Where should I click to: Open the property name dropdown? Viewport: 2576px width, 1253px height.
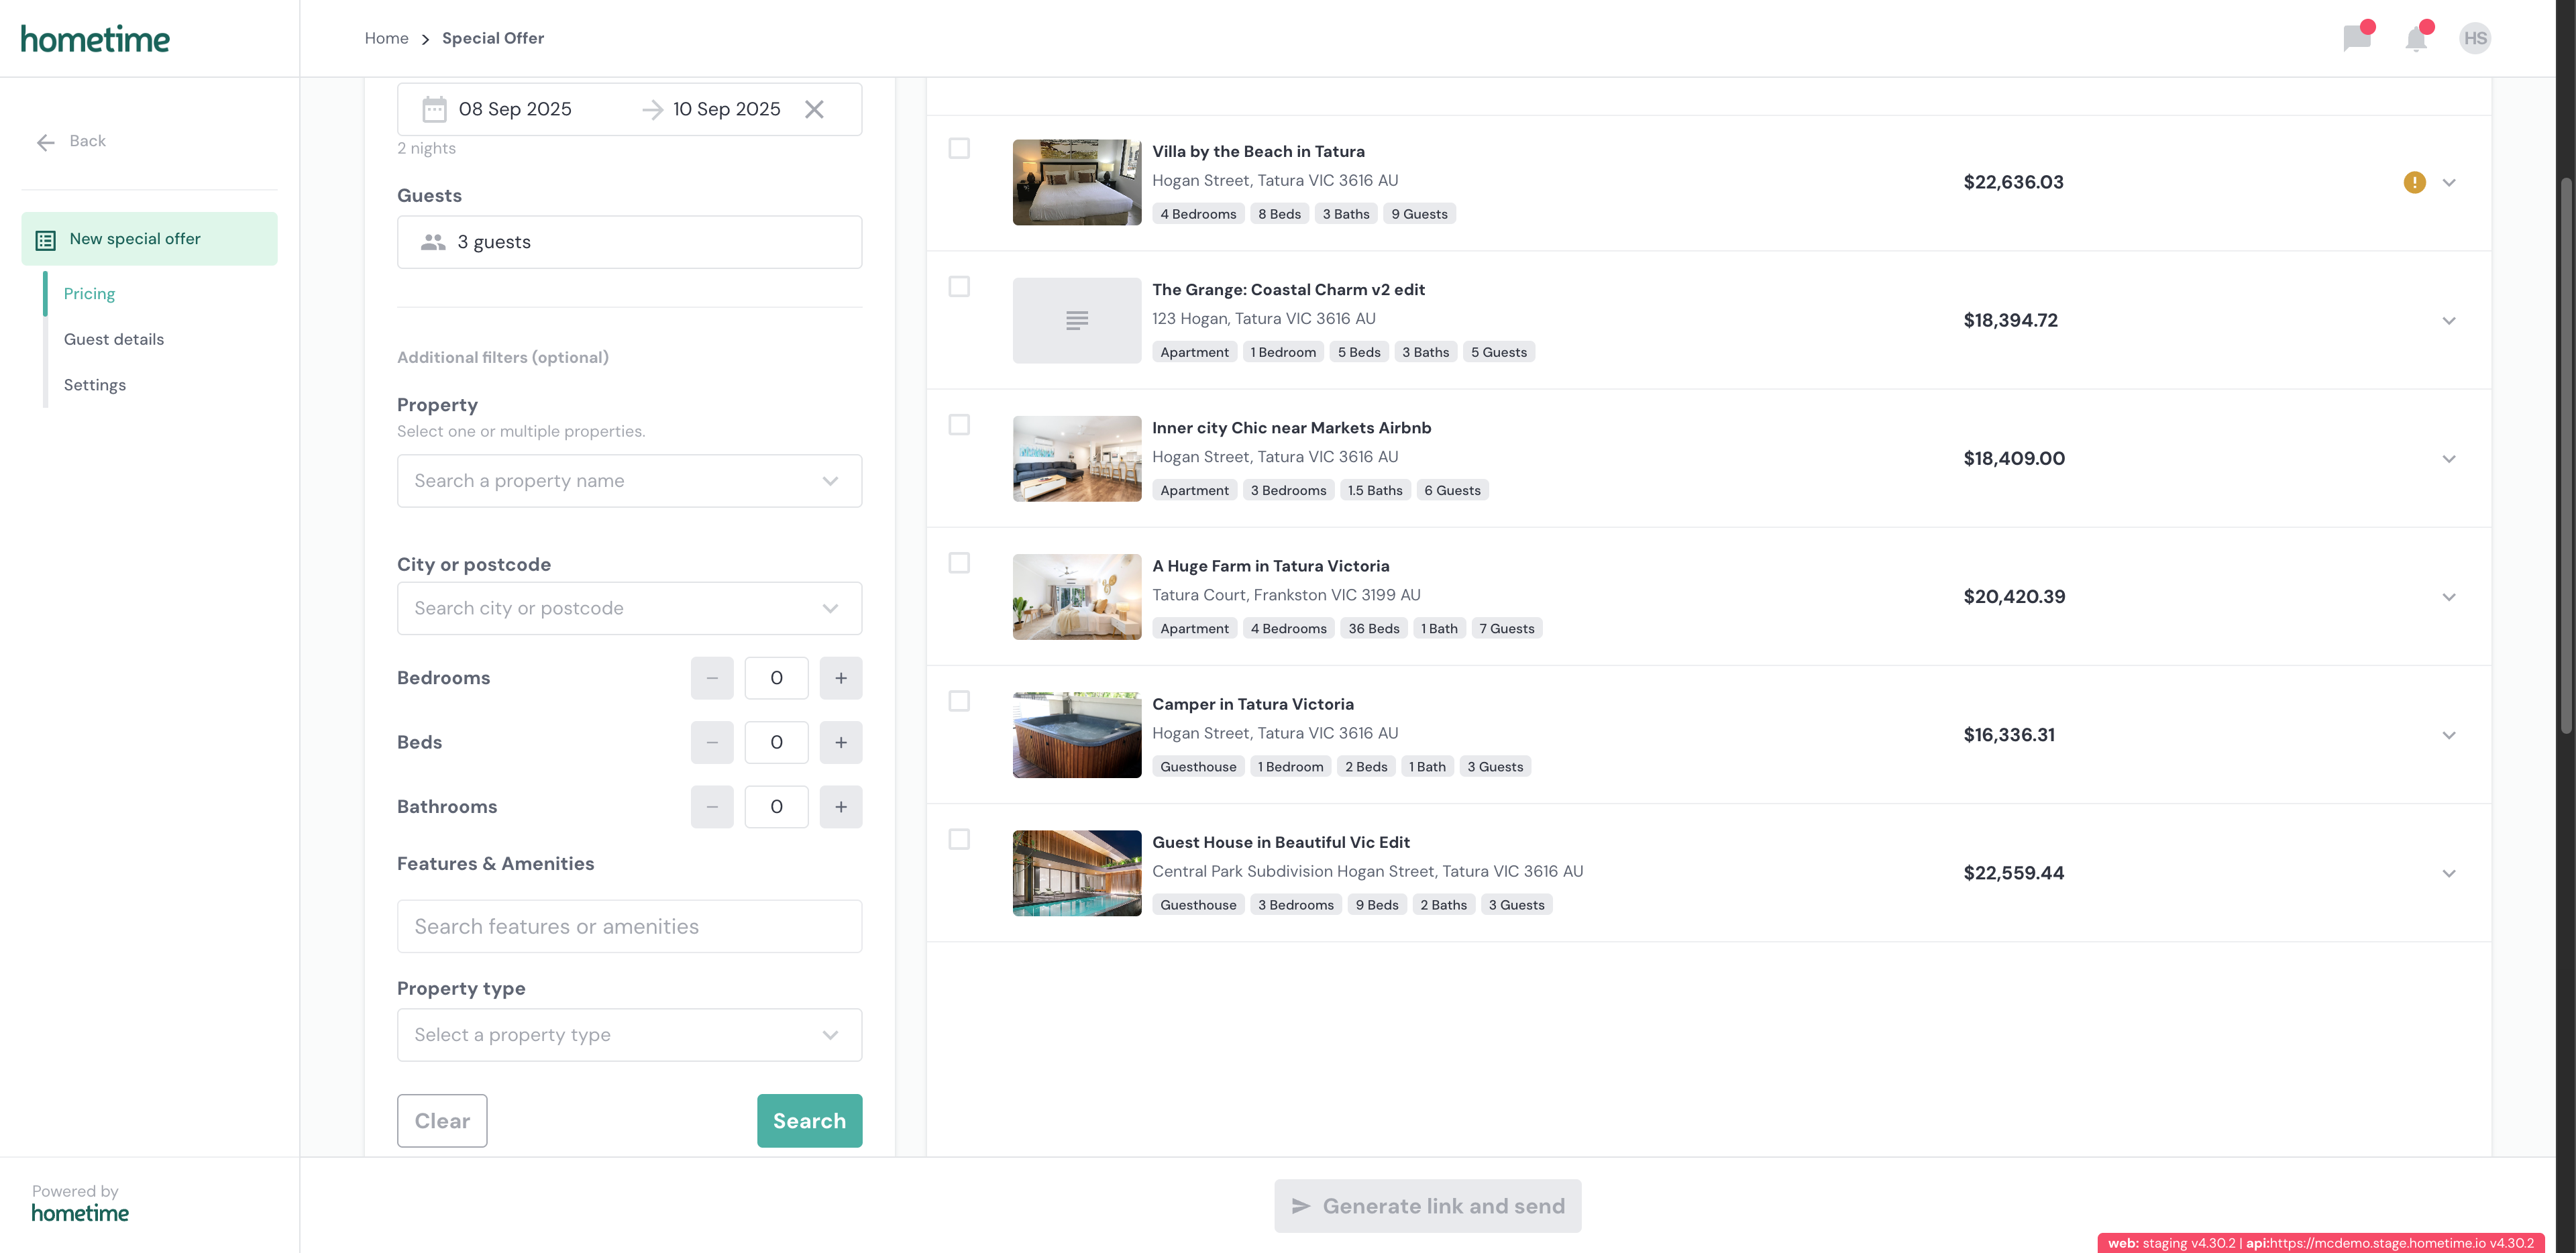click(x=629, y=481)
